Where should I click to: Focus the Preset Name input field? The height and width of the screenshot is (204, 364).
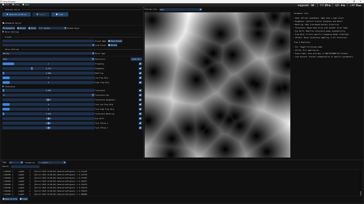coord(48,41)
